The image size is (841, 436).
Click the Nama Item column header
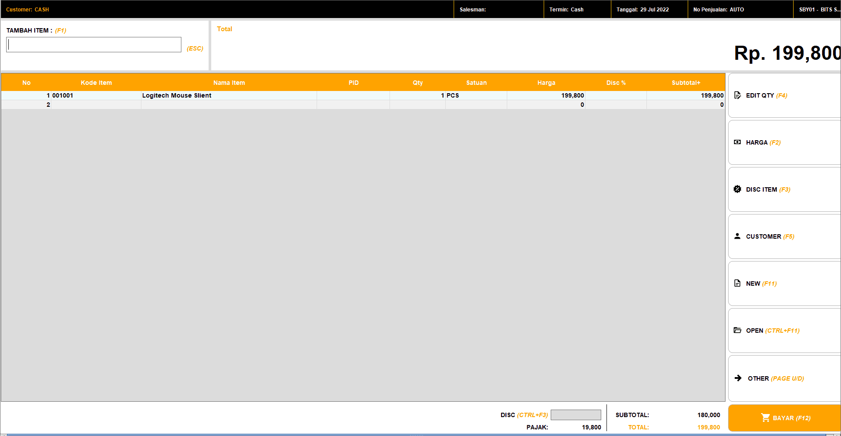(x=229, y=83)
